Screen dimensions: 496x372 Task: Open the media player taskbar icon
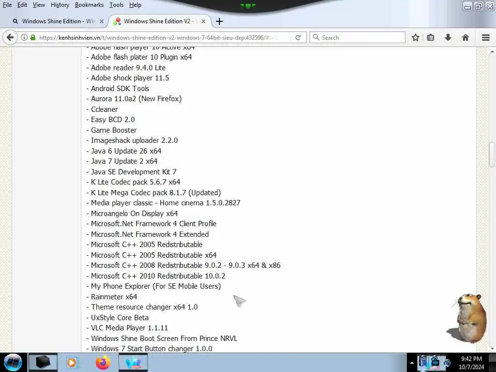(x=72, y=362)
